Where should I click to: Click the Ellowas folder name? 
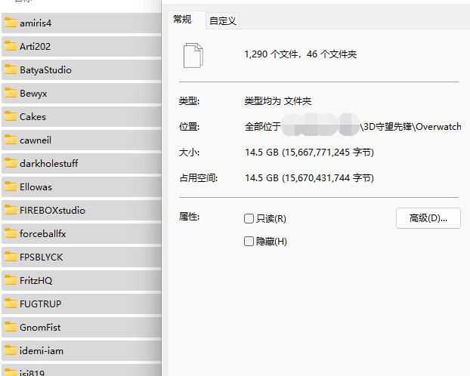pos(36,186)
